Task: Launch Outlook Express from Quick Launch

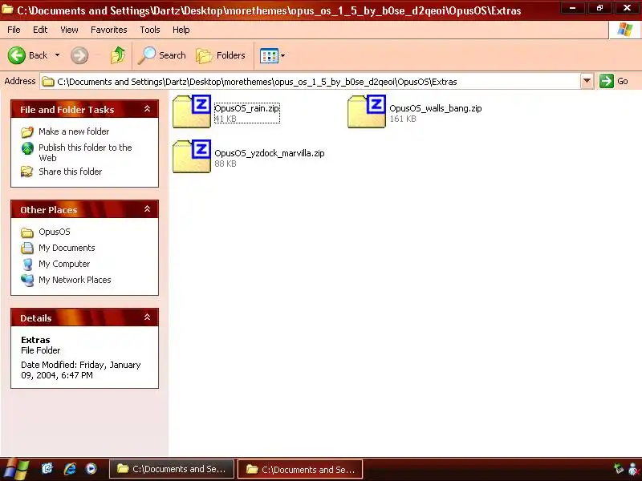Action: click(x=47, y=468)
